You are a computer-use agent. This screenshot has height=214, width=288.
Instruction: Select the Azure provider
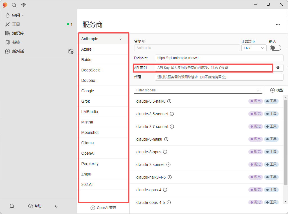pyautogui.click(x=103, y=49)
